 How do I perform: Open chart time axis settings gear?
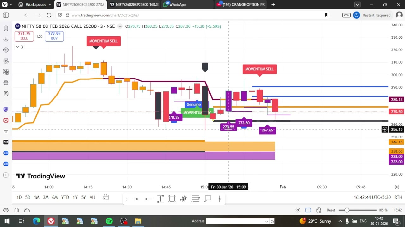coord(397,187)
